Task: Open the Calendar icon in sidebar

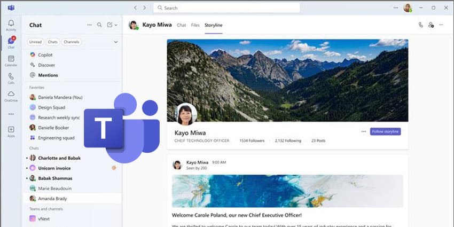Action: point(11,59)
